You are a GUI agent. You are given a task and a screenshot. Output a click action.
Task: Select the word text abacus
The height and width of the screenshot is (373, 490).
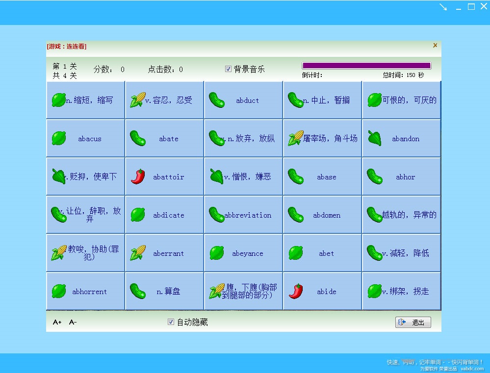90,139
